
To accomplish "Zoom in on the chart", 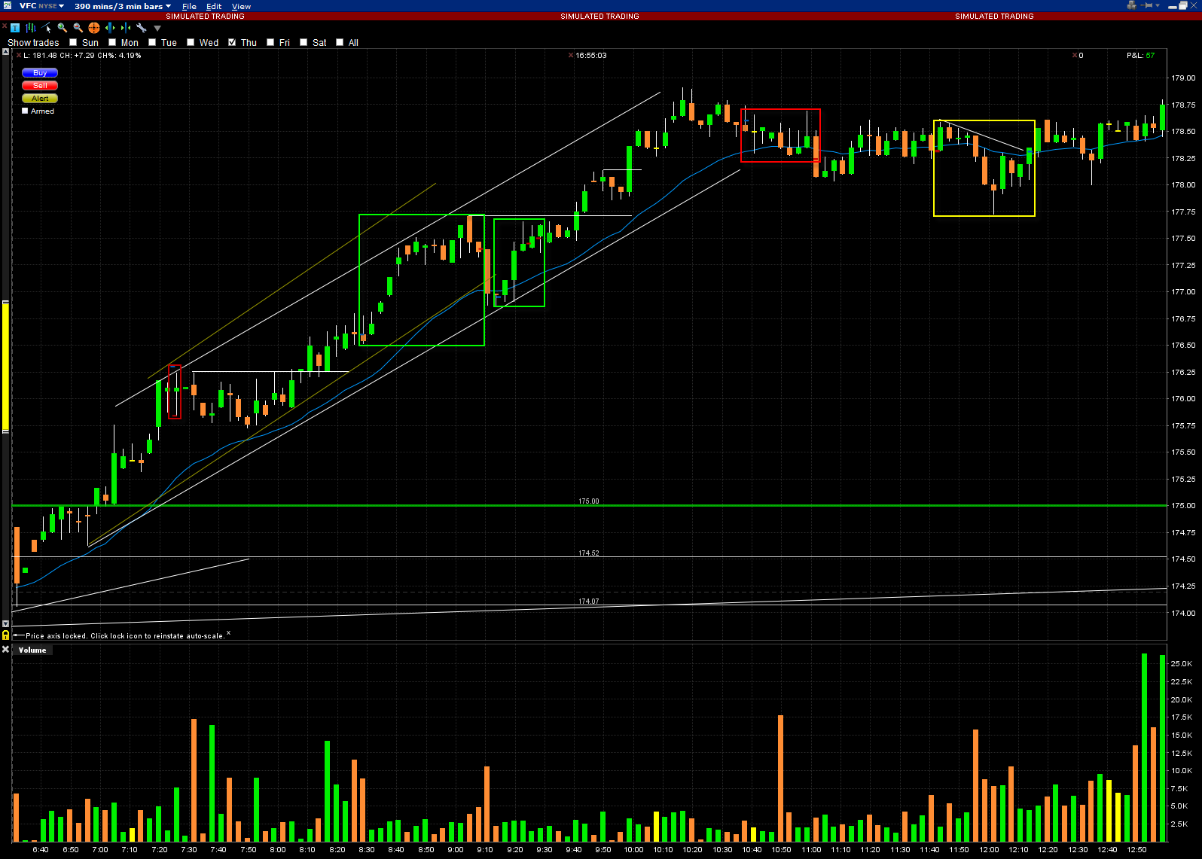I will (x=63, y=28).
